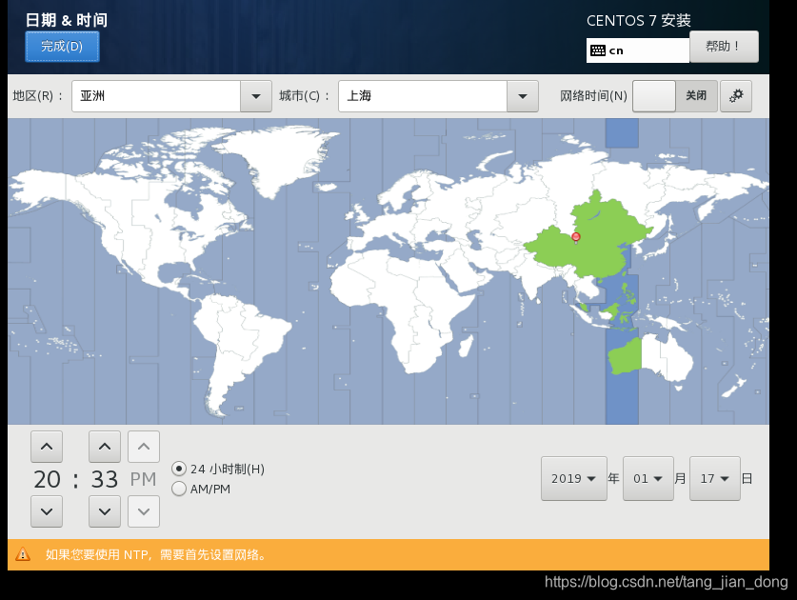
Task: Click the 日期 & 时间 heading
Action: (67, 20)
